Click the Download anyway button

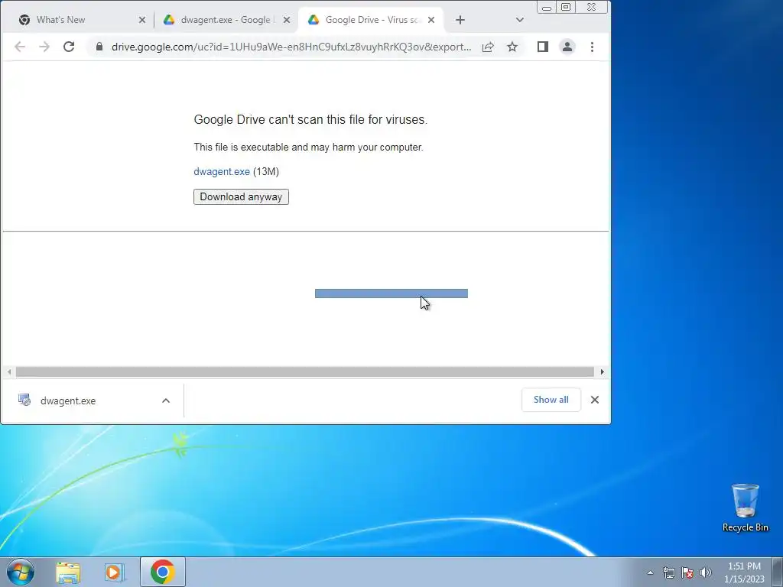(x=241, y=196)
